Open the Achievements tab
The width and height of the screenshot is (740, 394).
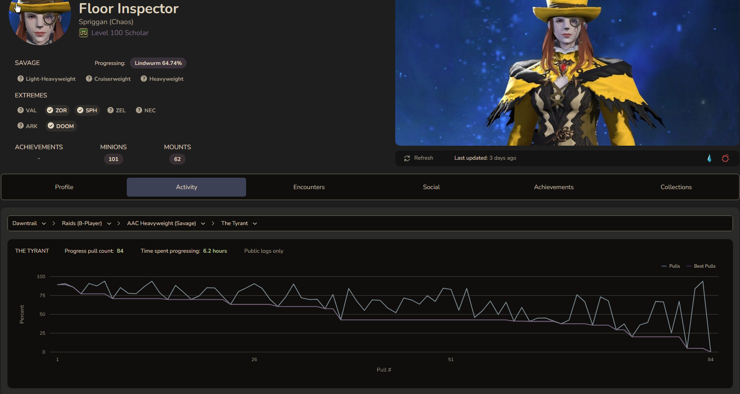point(554,187)
